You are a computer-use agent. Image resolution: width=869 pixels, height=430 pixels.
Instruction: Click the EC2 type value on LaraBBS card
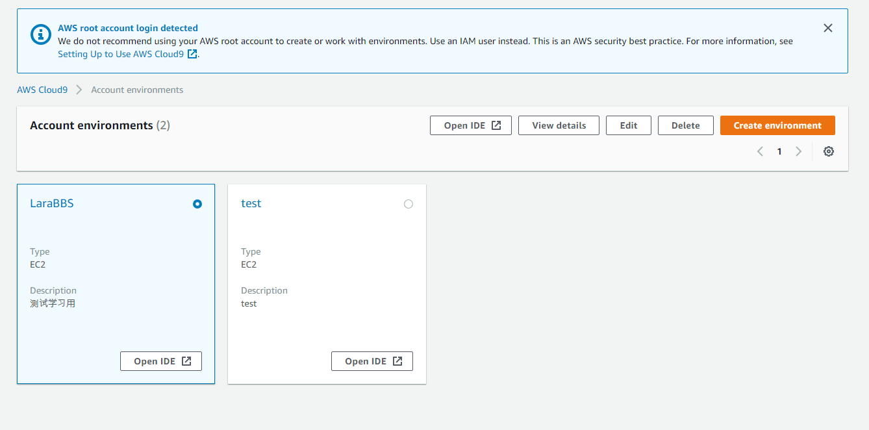click(x=38, y=264)
